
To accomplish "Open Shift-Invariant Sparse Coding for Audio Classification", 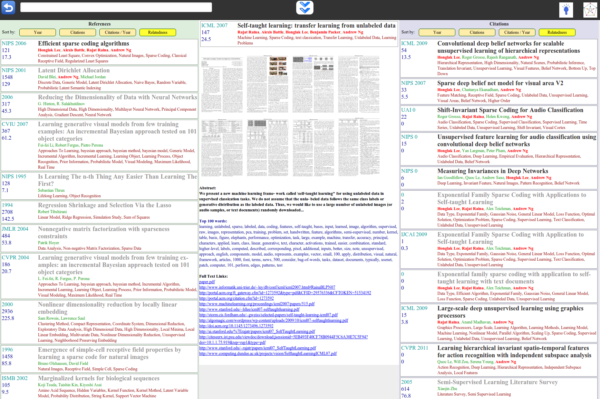I will tap(510, 110).
